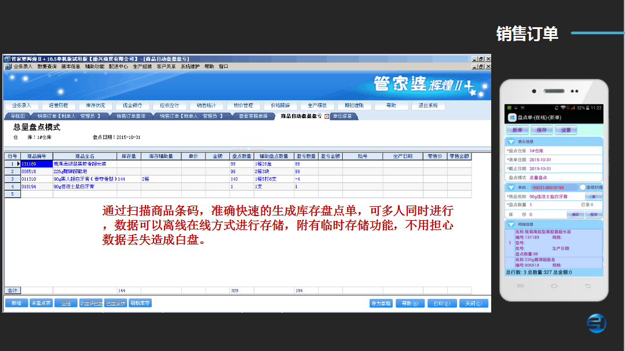Click the 应收应付 toolbar button
The height and width of the screenshot is (351, 625).
pyautogui.click(x=169, y=105)
